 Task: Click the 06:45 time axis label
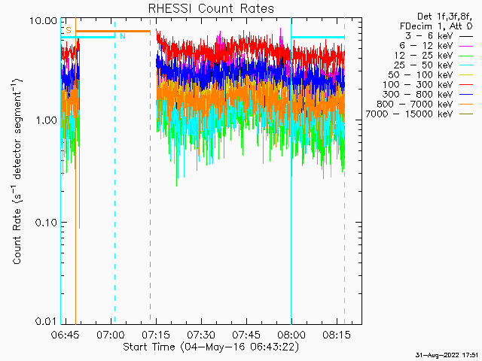[66, 335]
